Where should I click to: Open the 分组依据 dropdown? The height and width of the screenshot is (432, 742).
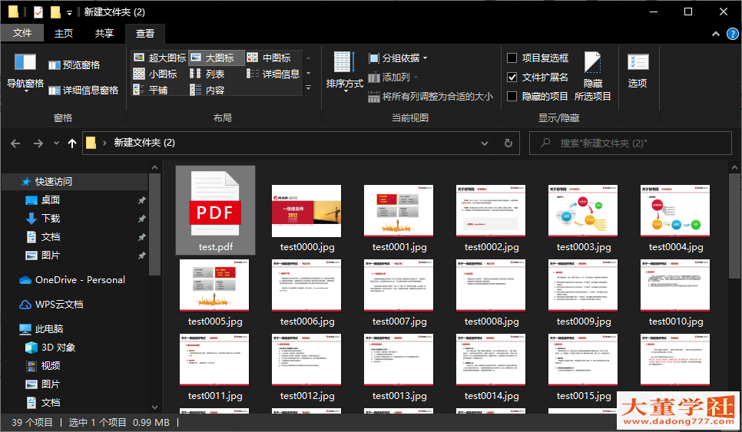[x=398, y=58]
